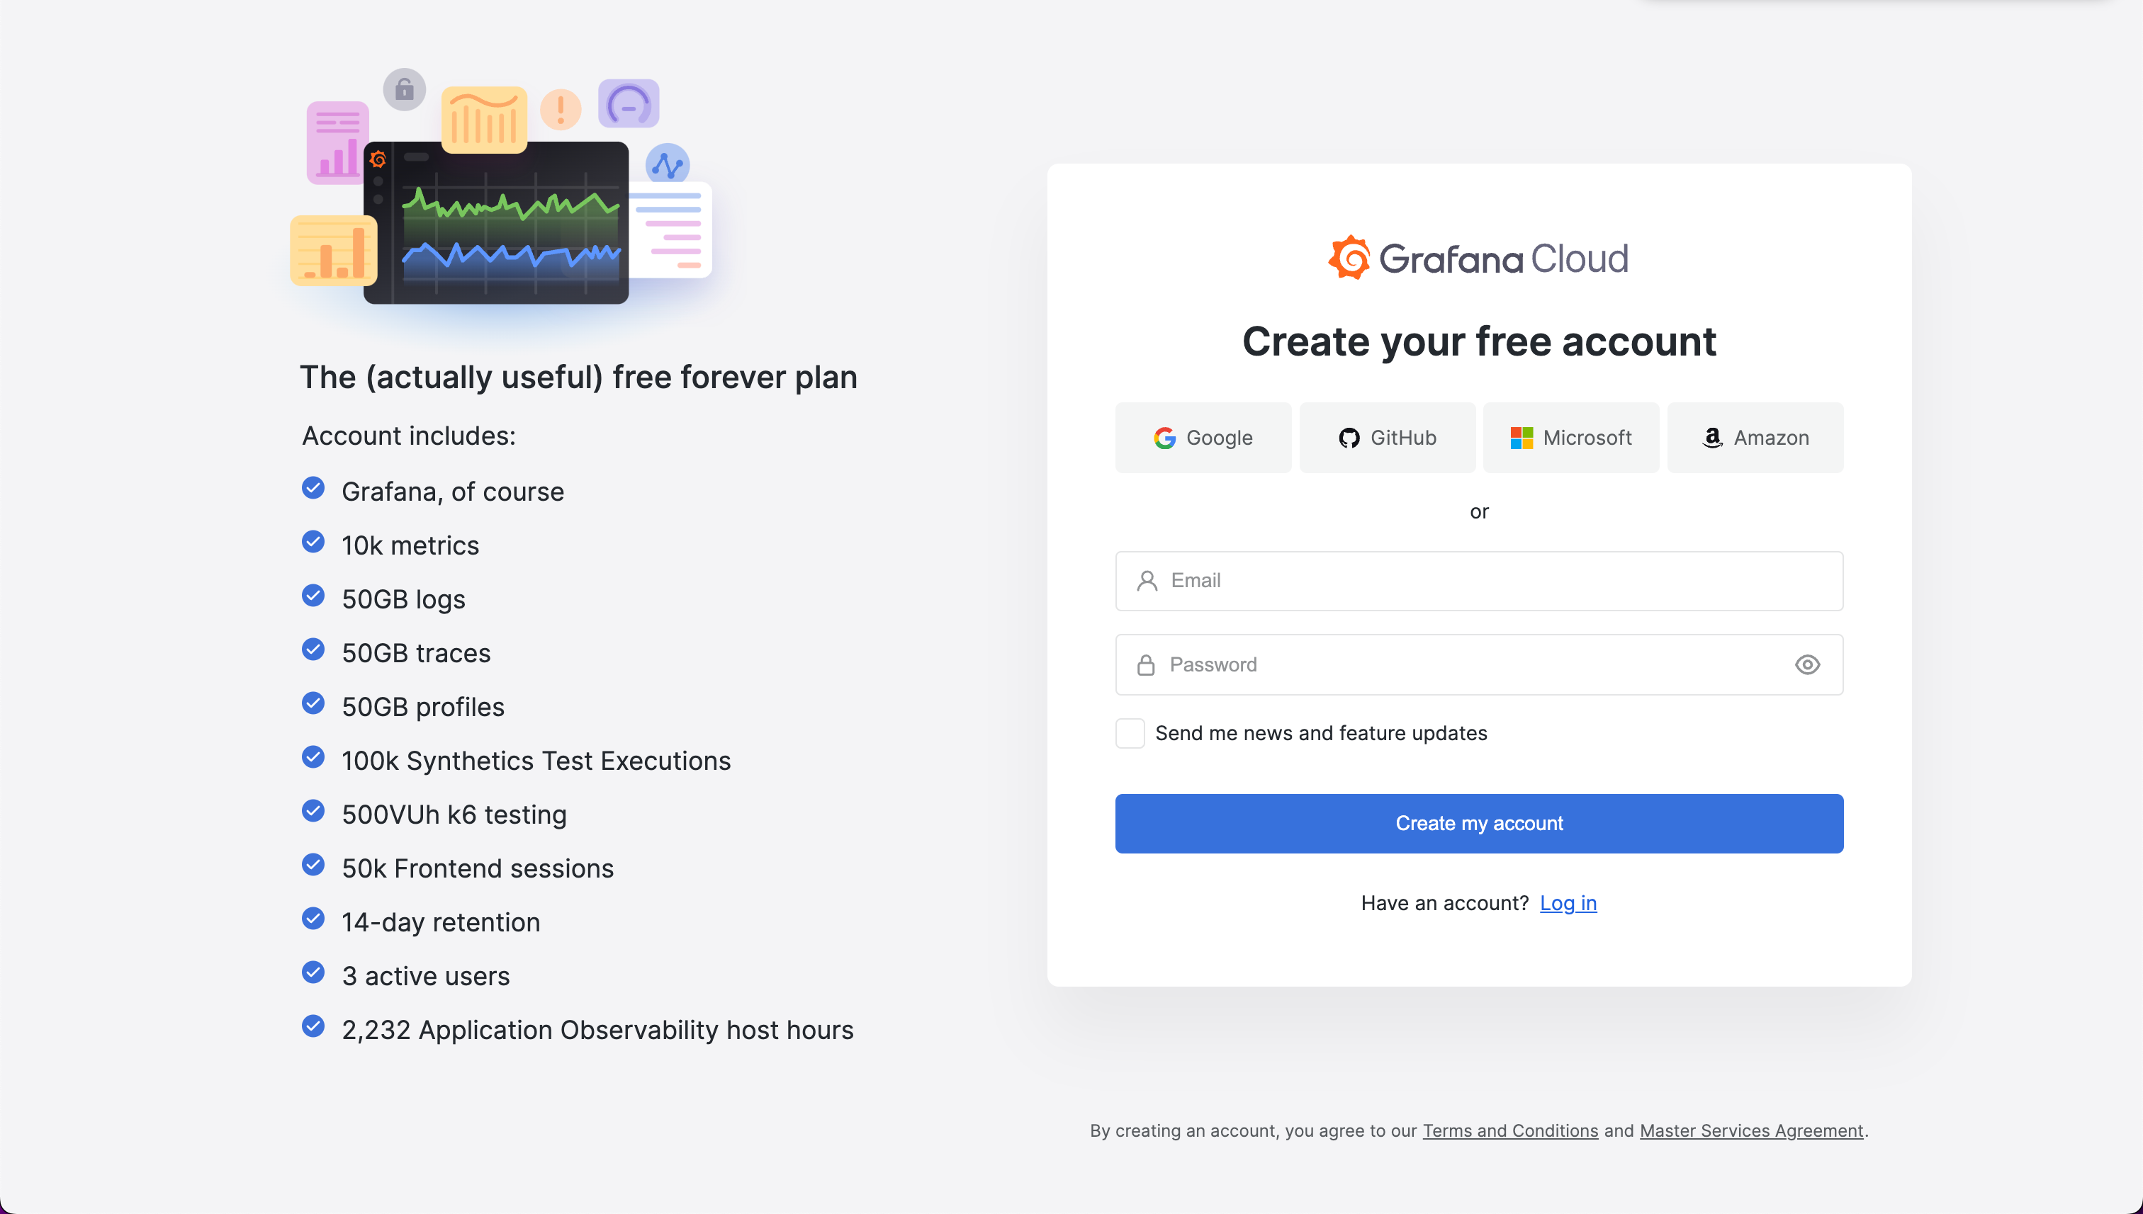This screenshot has width=2143, height=1214.
Task: Click the padlock icon in the password field
Action: (1146, 664)
